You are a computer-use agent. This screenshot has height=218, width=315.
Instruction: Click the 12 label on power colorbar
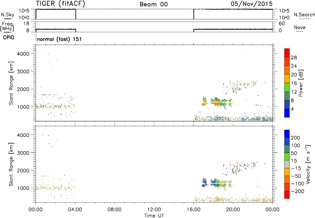[294, 92]
